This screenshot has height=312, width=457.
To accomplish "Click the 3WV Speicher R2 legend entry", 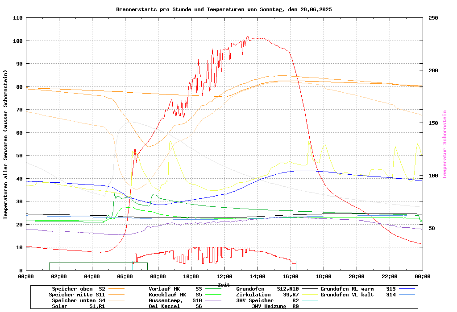I will (x=267, y=300).
